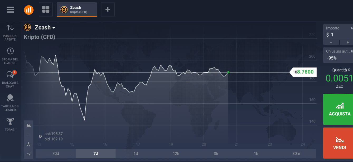Open Tornei tournaments section
The image size is (353, 162).
coord(10,124)
